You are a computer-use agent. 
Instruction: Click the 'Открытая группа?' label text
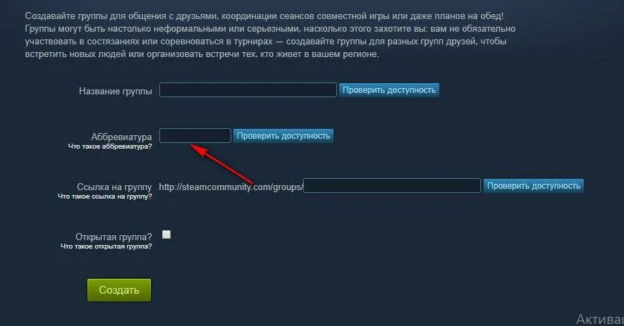pyautogui.click(x=114, y=237)
